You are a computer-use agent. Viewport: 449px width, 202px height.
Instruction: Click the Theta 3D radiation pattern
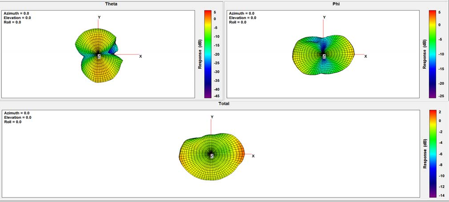[99, 56]
